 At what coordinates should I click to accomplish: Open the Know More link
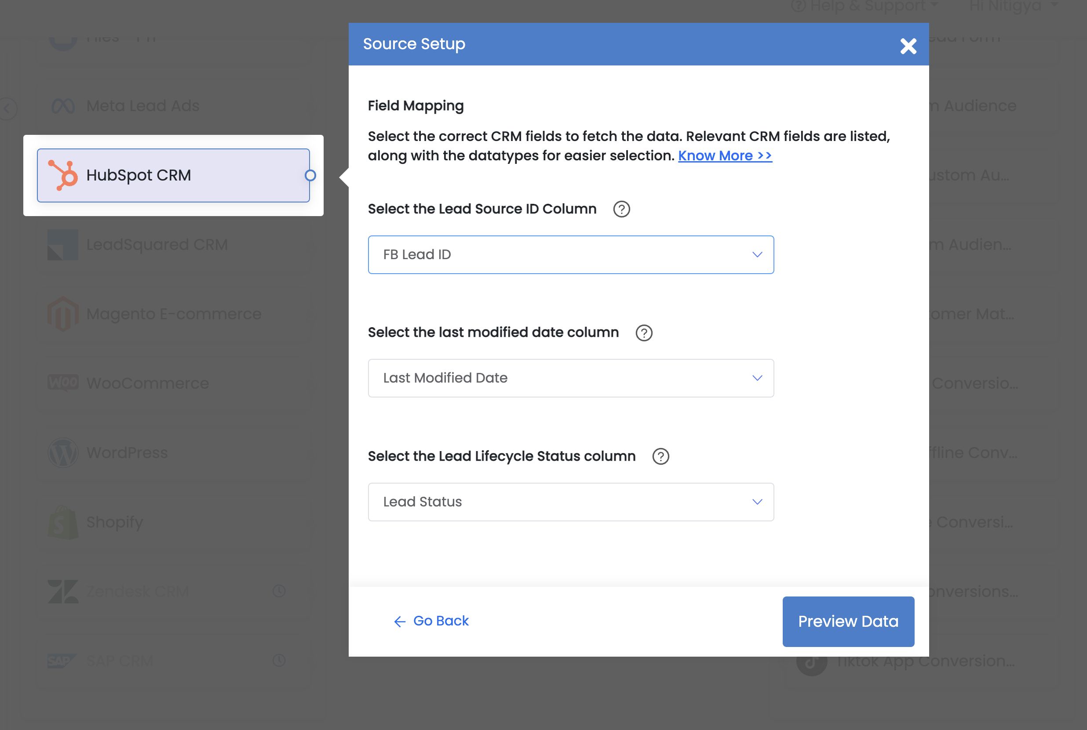[725, 155]
